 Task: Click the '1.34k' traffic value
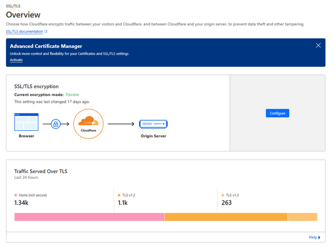pos(21,203)
